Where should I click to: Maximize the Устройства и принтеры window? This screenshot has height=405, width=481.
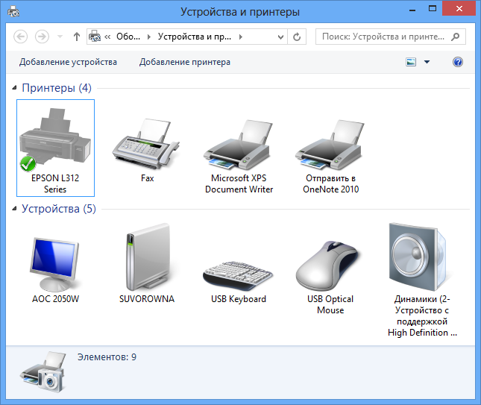(x=433, y=9)
